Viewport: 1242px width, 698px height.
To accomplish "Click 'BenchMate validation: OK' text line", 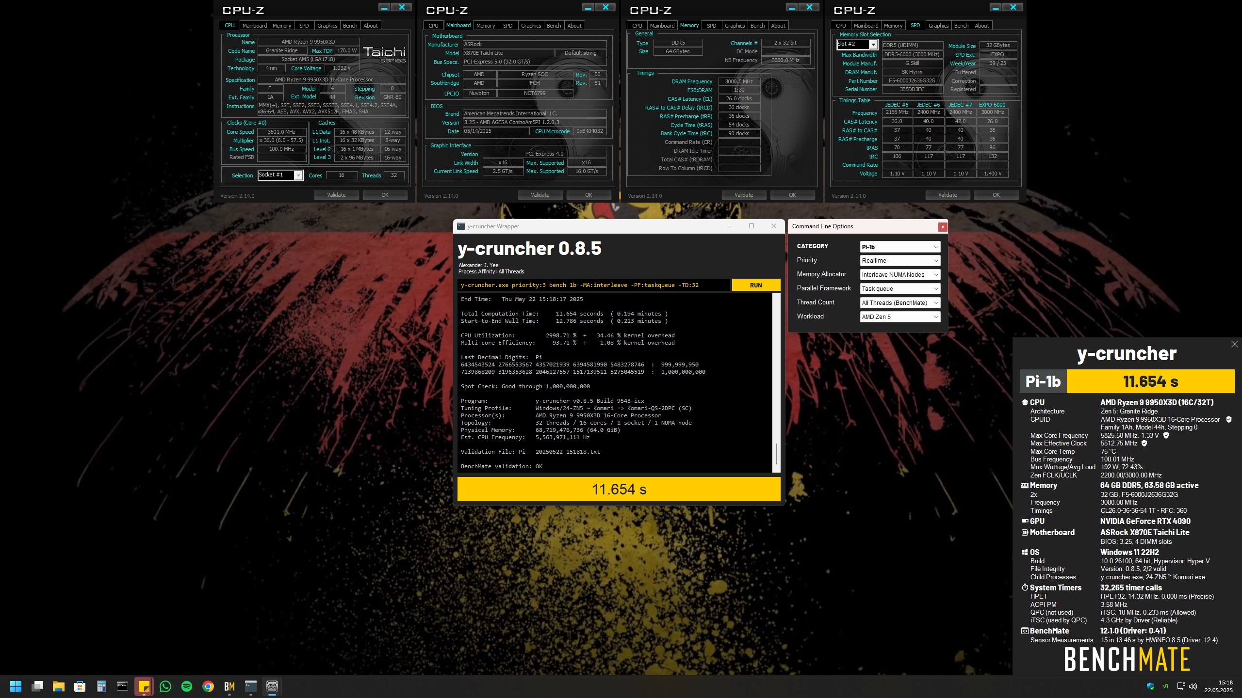I will coord(501,466).
